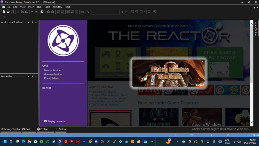Go to next frame triangle arrow

(126, 12)
